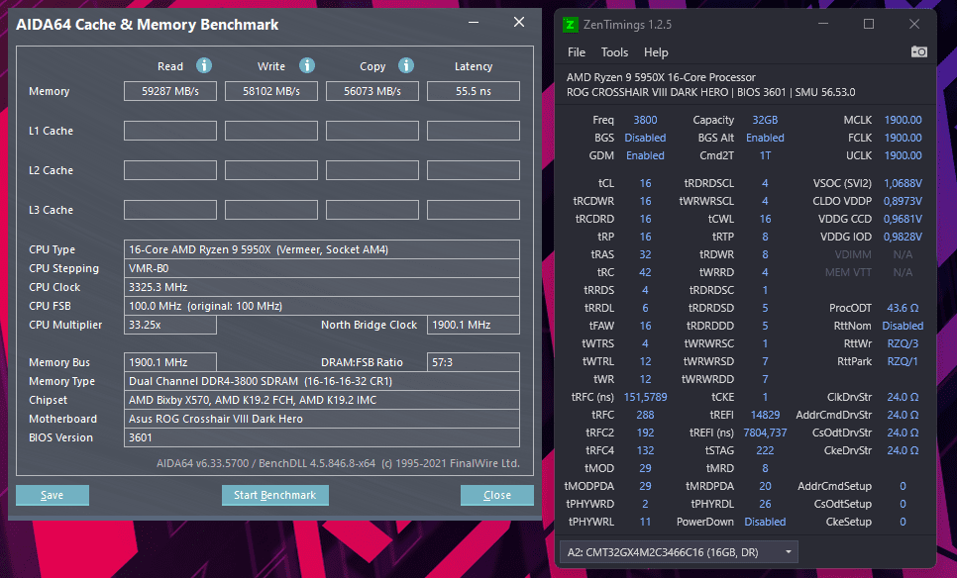The width and height of the screenshot is (957, 578).
Task: Click the empty L2 Cache Write field
Action: (271, 170)
